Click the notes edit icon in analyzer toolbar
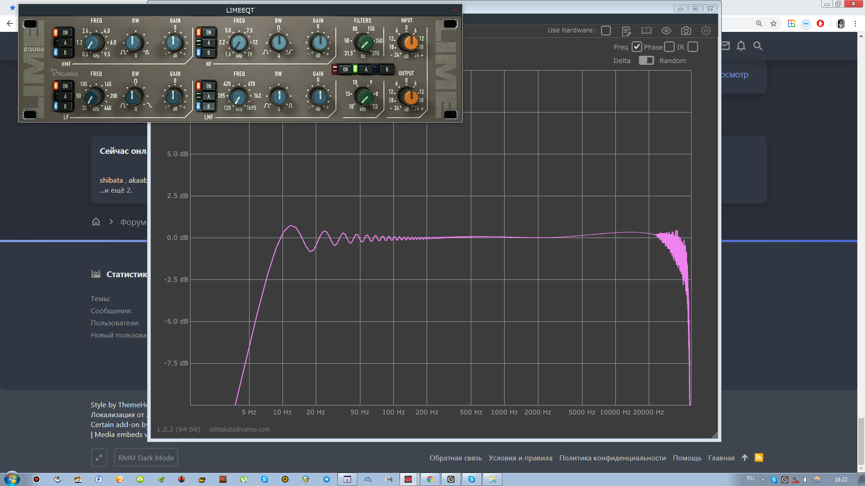Image resolution: width=865 pixels, height=486 pixels. [626, 31]
